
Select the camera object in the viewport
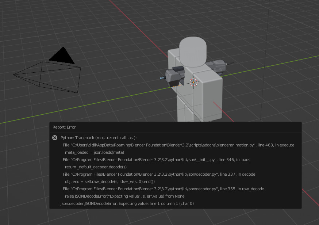pyautogui.click(x=47, y=77)
